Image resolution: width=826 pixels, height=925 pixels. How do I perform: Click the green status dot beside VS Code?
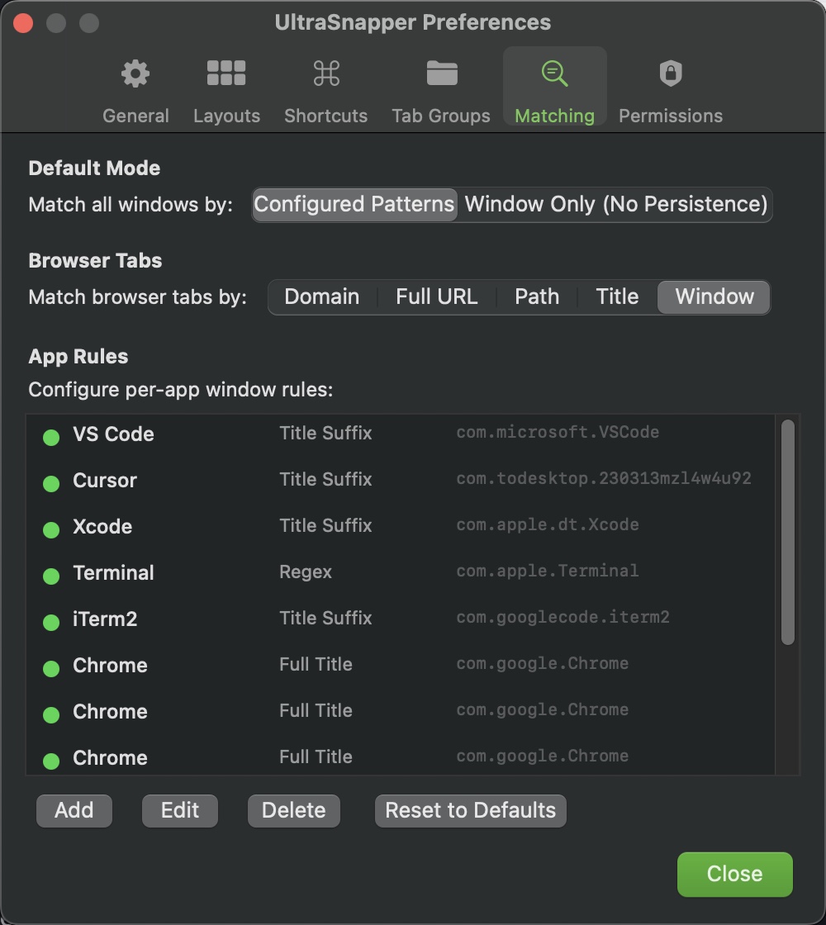pyautogui.click(x=50, y=437)
